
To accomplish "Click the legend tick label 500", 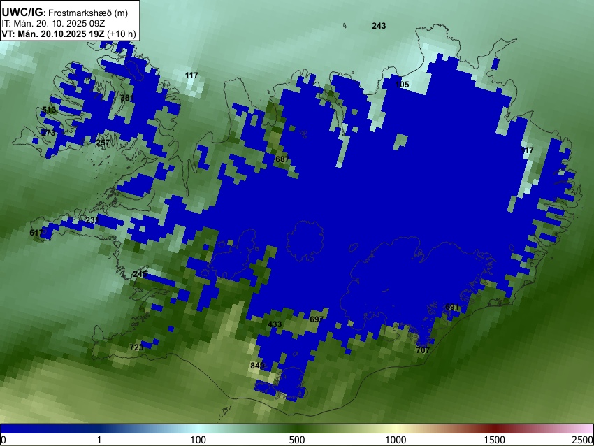I will pos(297,440).
